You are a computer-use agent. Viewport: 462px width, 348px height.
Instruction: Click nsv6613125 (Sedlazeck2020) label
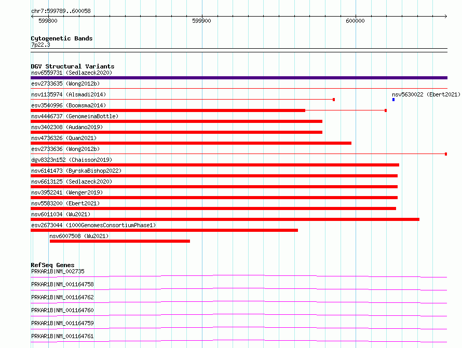(x=72, y=182)
